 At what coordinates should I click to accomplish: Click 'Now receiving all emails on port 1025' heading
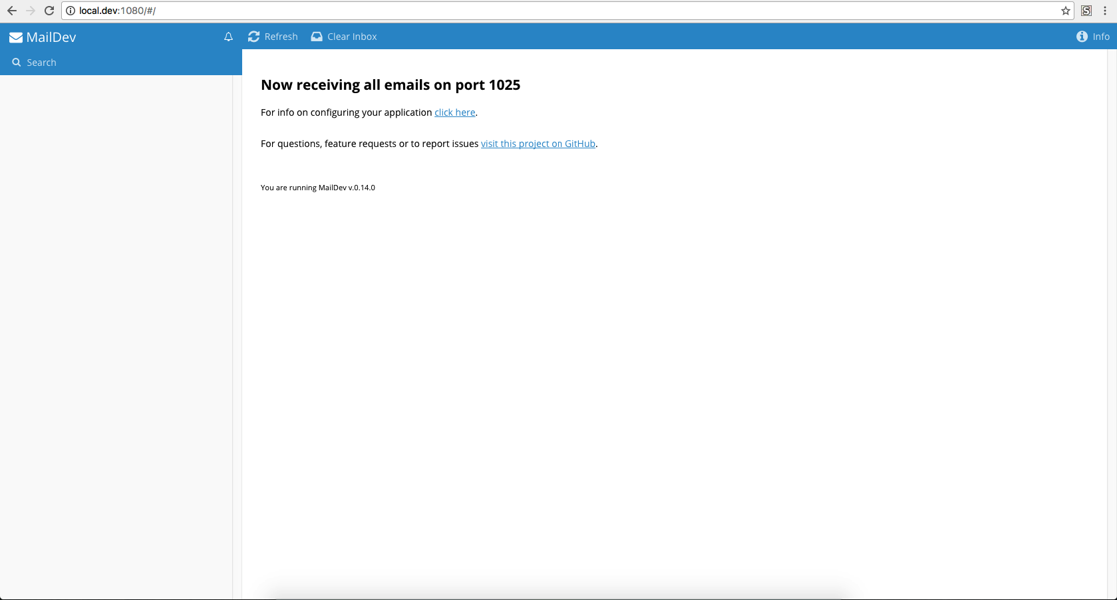(391, 85)
